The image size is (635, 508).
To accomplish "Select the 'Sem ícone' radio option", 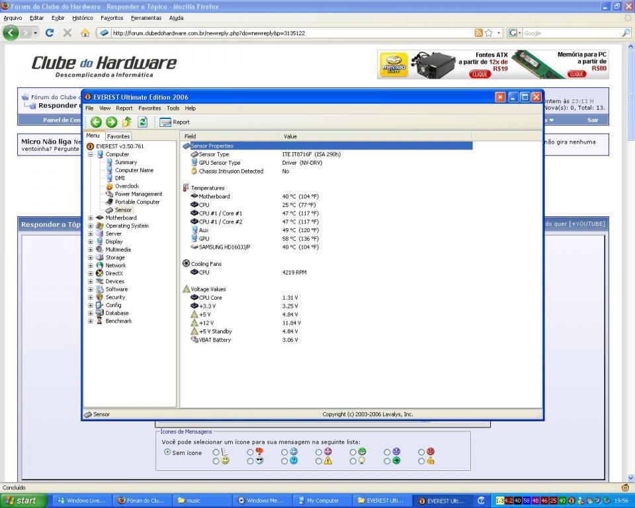I will (167, 452).
